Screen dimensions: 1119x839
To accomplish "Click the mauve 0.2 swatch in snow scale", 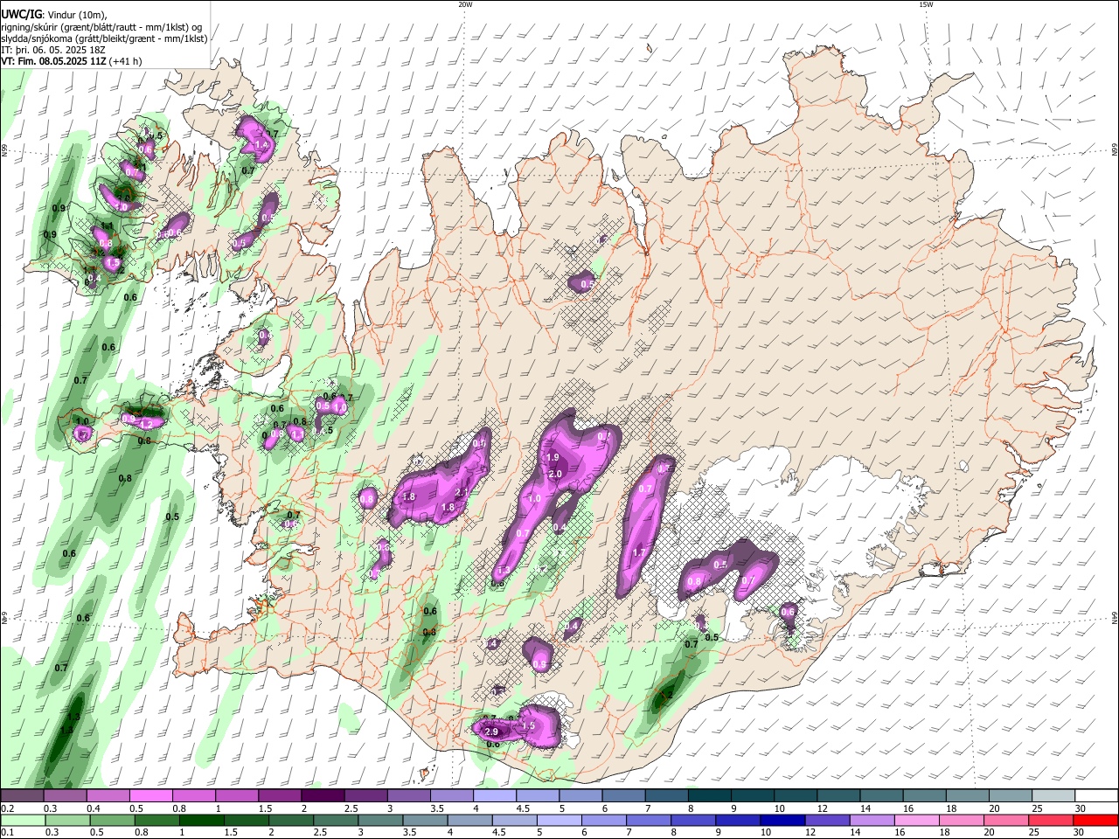I will [21, 796].
